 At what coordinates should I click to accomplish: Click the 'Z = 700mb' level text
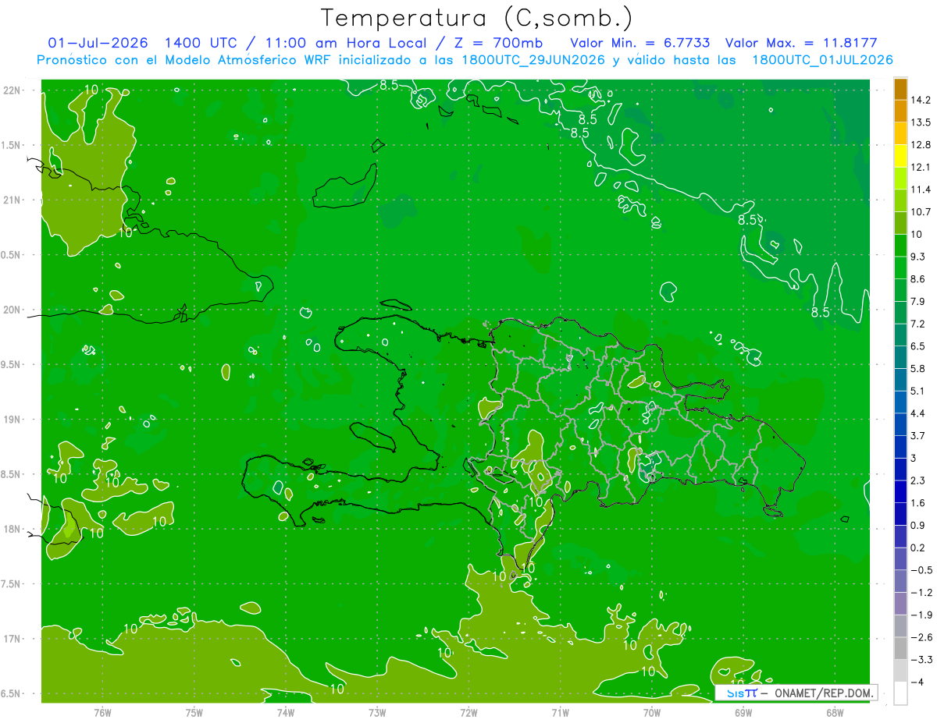pos(501,42)
